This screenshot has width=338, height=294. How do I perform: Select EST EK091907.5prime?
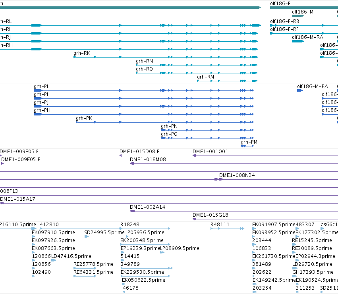tap(274, 225)
